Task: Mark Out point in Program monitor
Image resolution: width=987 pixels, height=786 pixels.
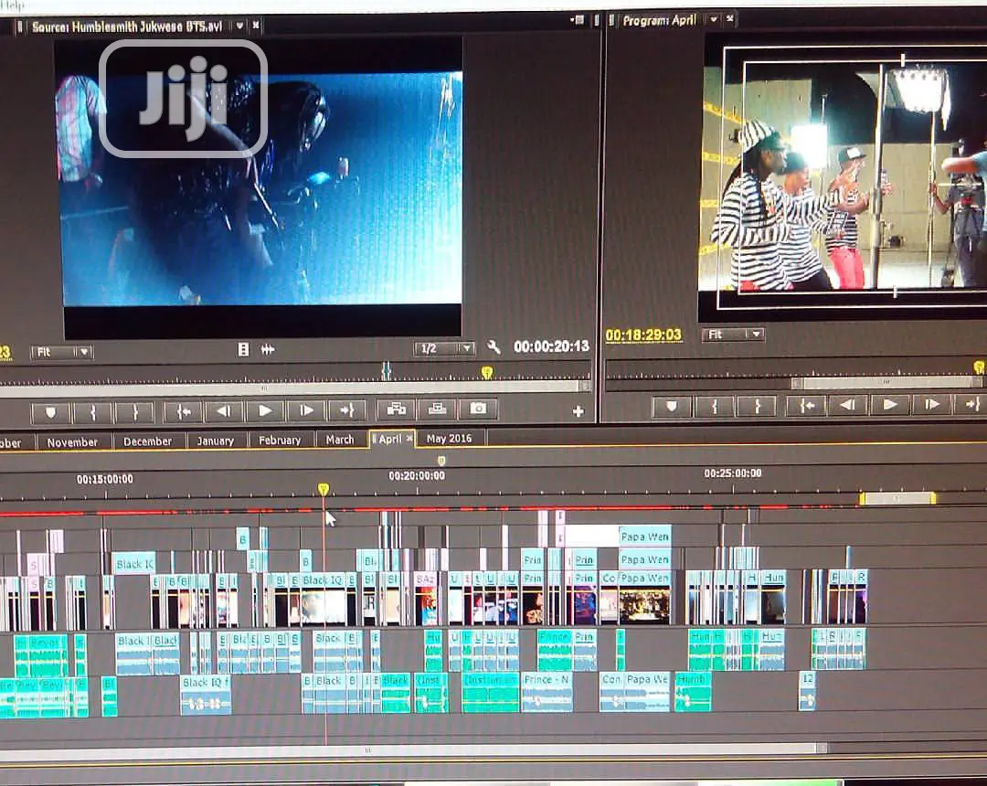Action: pos(757,407)
